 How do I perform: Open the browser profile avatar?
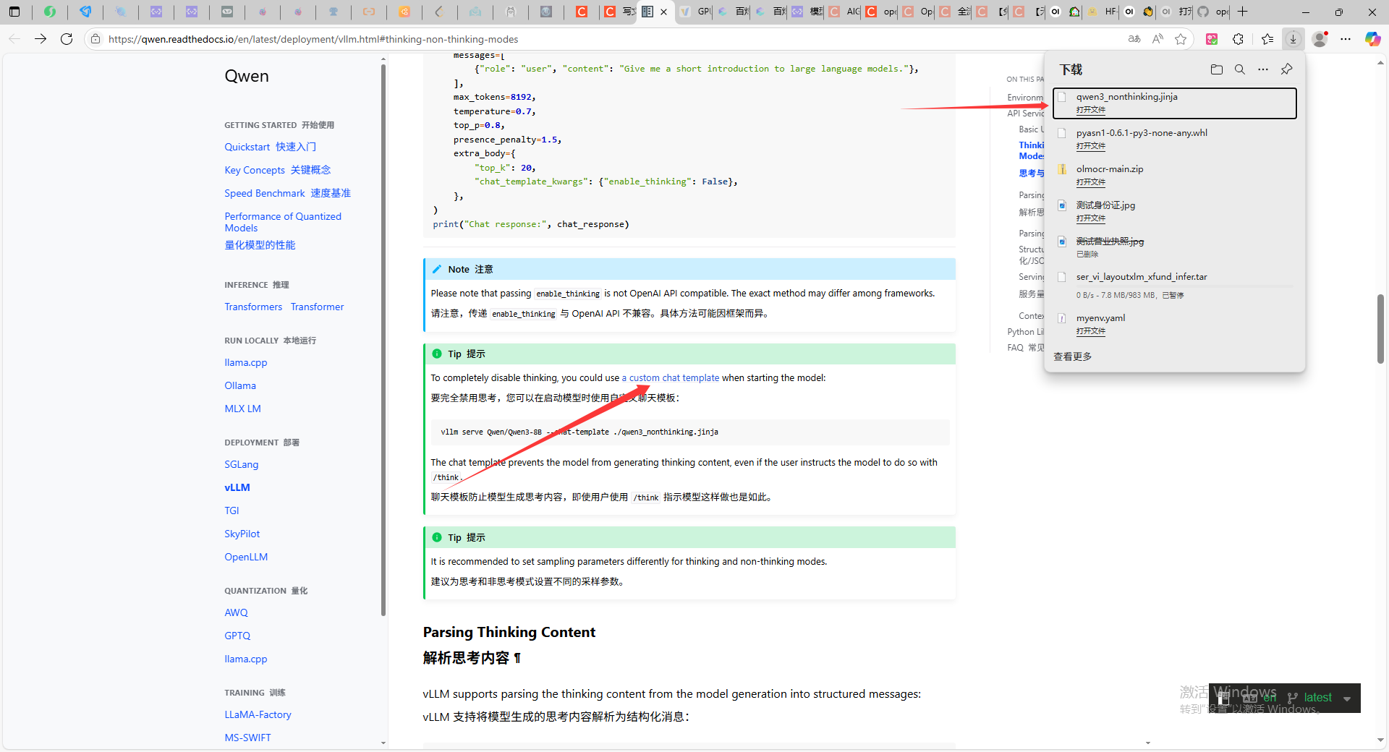point(1320,39)
